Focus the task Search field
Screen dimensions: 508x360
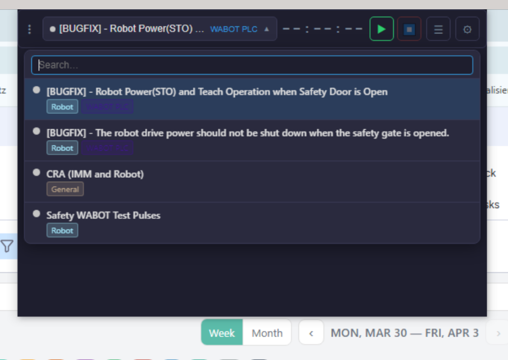click(252, 65)
